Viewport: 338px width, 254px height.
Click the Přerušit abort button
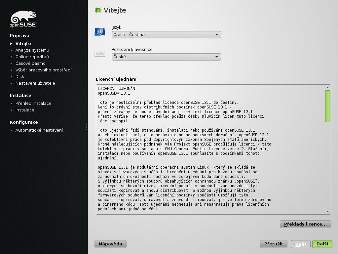[274, 244]
